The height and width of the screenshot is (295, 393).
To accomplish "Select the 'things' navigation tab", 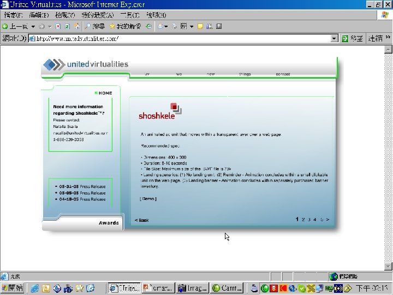I will [245, 74].
